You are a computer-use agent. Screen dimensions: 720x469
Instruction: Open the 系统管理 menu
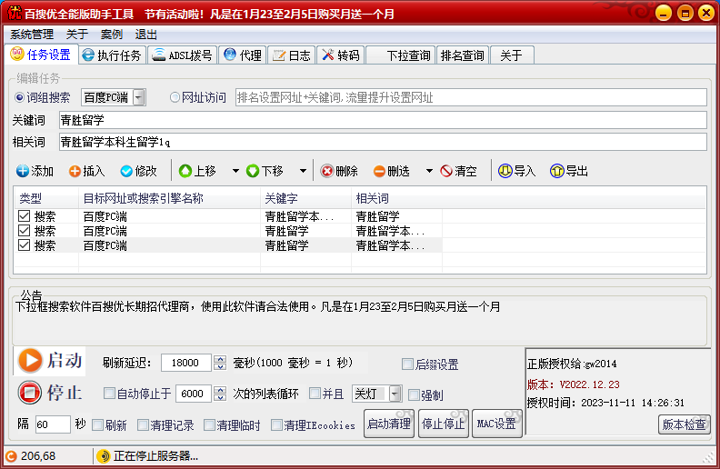[32, 35]
